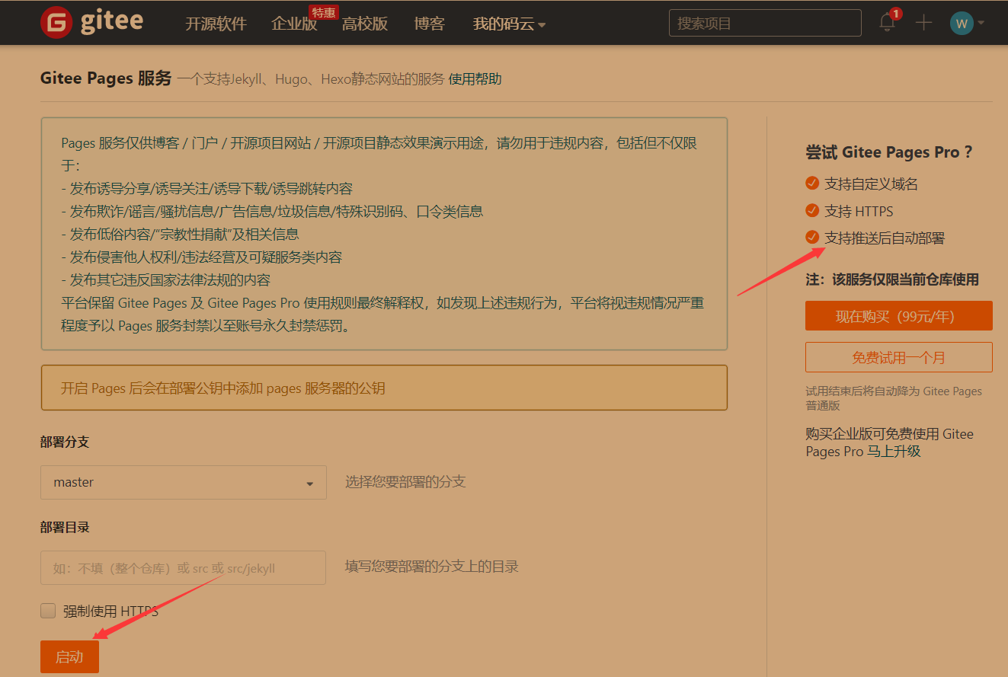Click the line 发布诱导分享/诱导关注/诱导下载

(206, 189)
